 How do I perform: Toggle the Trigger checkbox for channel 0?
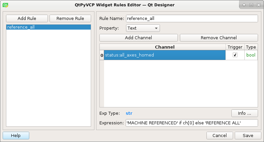click(235, 55)
